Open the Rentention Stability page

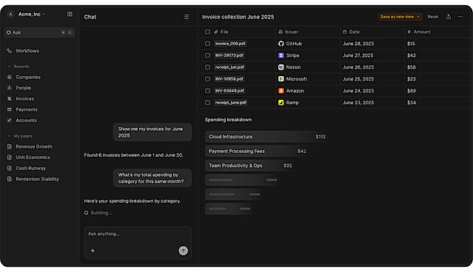tap(38, 179)
